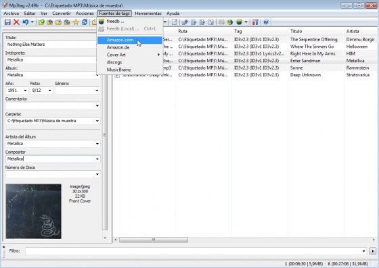Open the Cover Art submenu
Screen dimensions: 379x268
coord(130,55)
